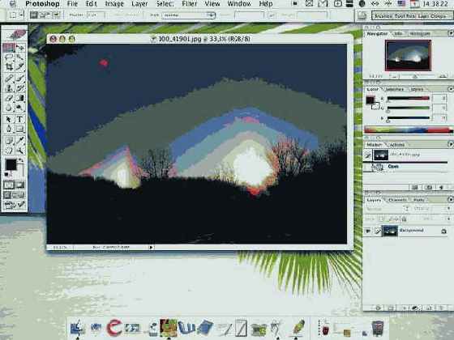Click the Navigator preview thumbnail
Screen dimensions: 454x340
[408, 55]
